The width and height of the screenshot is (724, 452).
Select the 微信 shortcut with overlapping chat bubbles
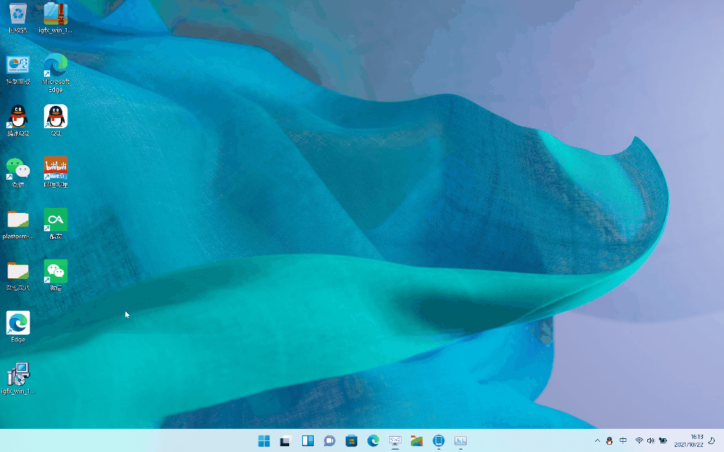(18, 172)
